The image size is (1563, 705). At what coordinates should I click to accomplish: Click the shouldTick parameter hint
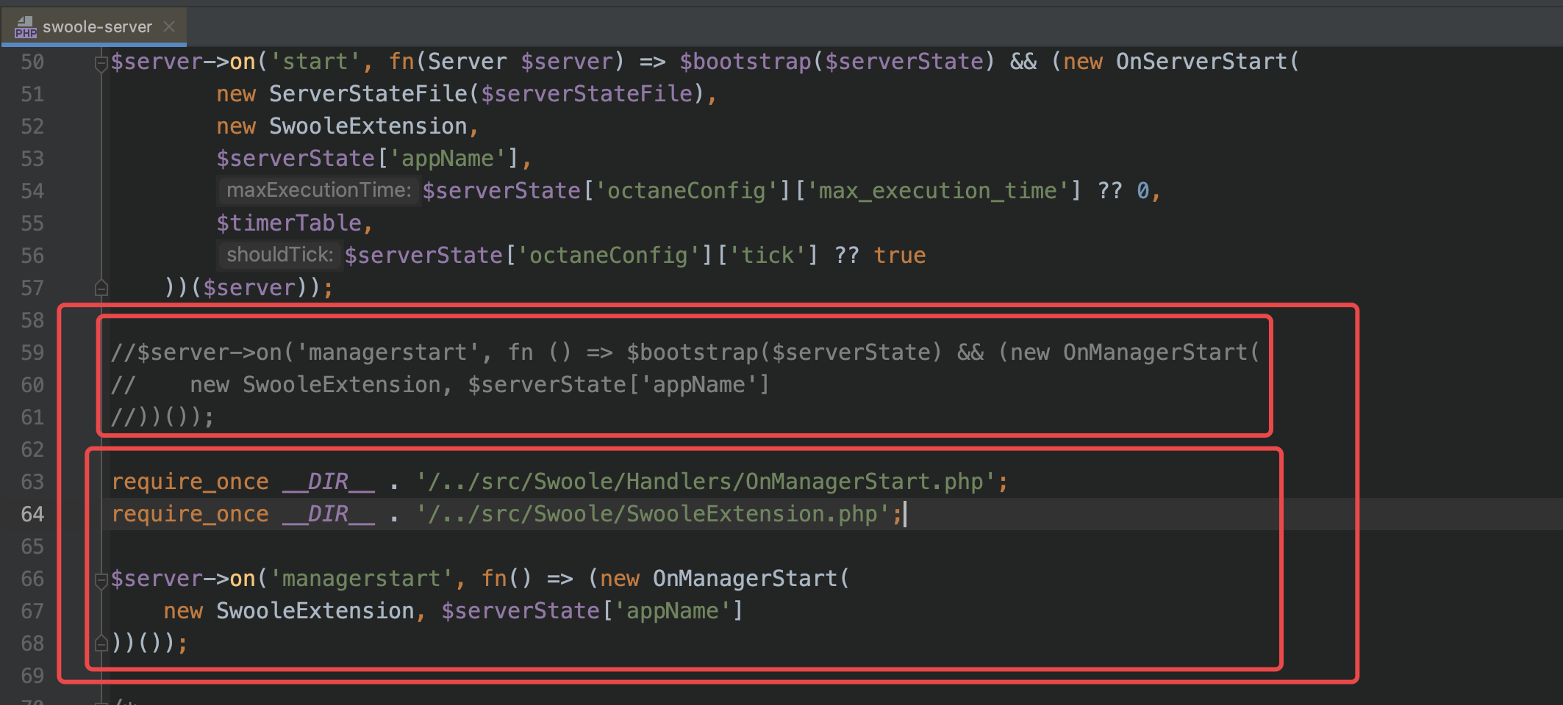tap(279, 255)
